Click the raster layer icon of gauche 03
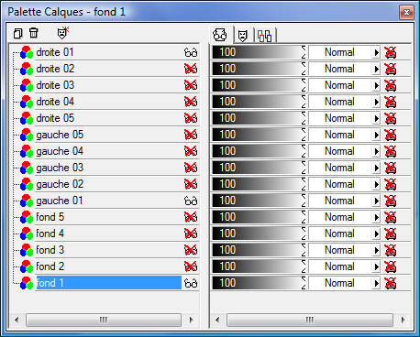Image resolution: width=420 pixels, height=337 pixels. tap(27, 168)
